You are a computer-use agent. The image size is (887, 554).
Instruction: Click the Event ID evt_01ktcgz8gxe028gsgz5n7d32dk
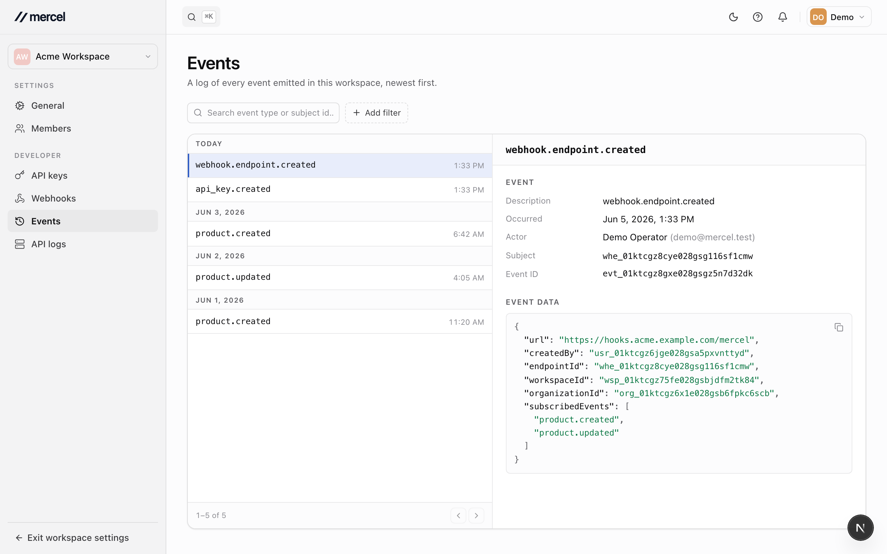(x=677, y=273)
